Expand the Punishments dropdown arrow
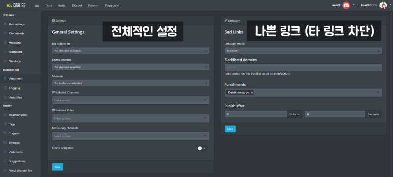 (x=378, y=93)
